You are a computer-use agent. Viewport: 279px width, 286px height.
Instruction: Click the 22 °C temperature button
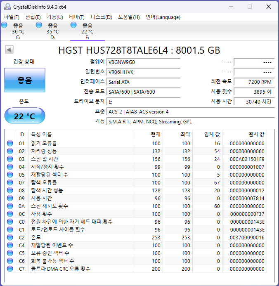click(25, 116)
